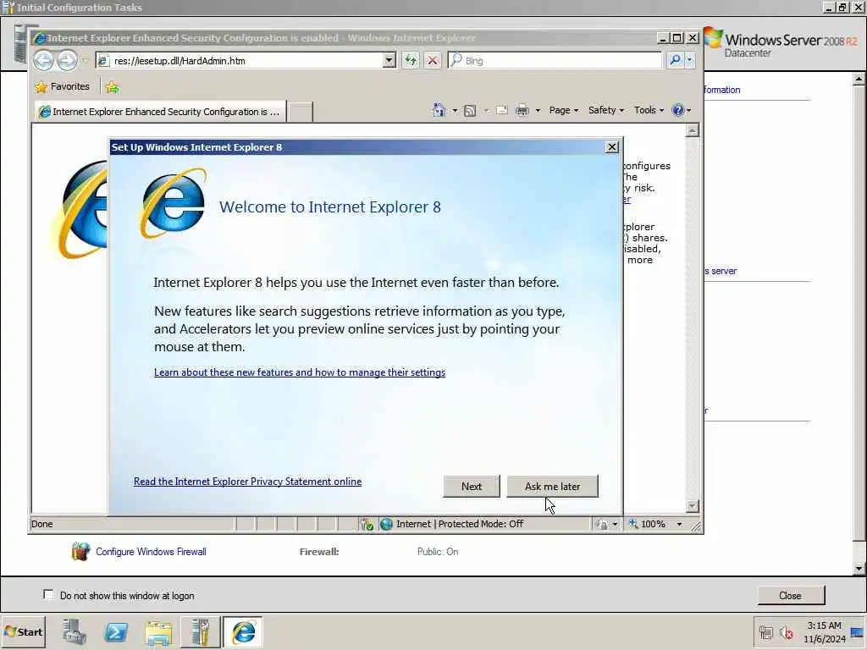Check Do not show this window at logon
The image size is (867, 650).
click(x=48, y=595)
